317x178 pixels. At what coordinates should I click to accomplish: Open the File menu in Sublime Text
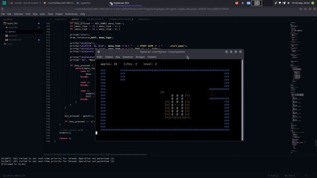3,14
